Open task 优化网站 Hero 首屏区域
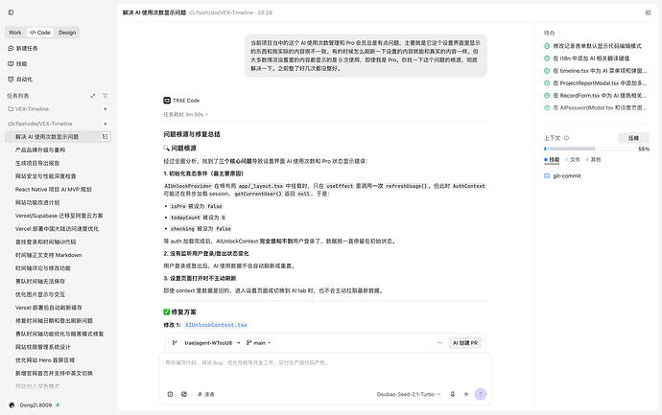This screenshot has width=662, height=415. click(45, 360)
